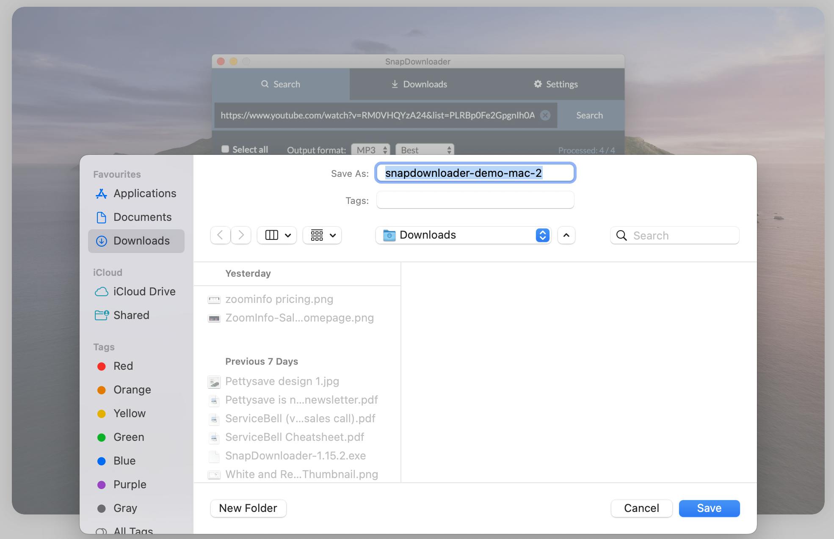Click the Settings gear icon in SnapDownloader
834x539 pixels.
538,84
